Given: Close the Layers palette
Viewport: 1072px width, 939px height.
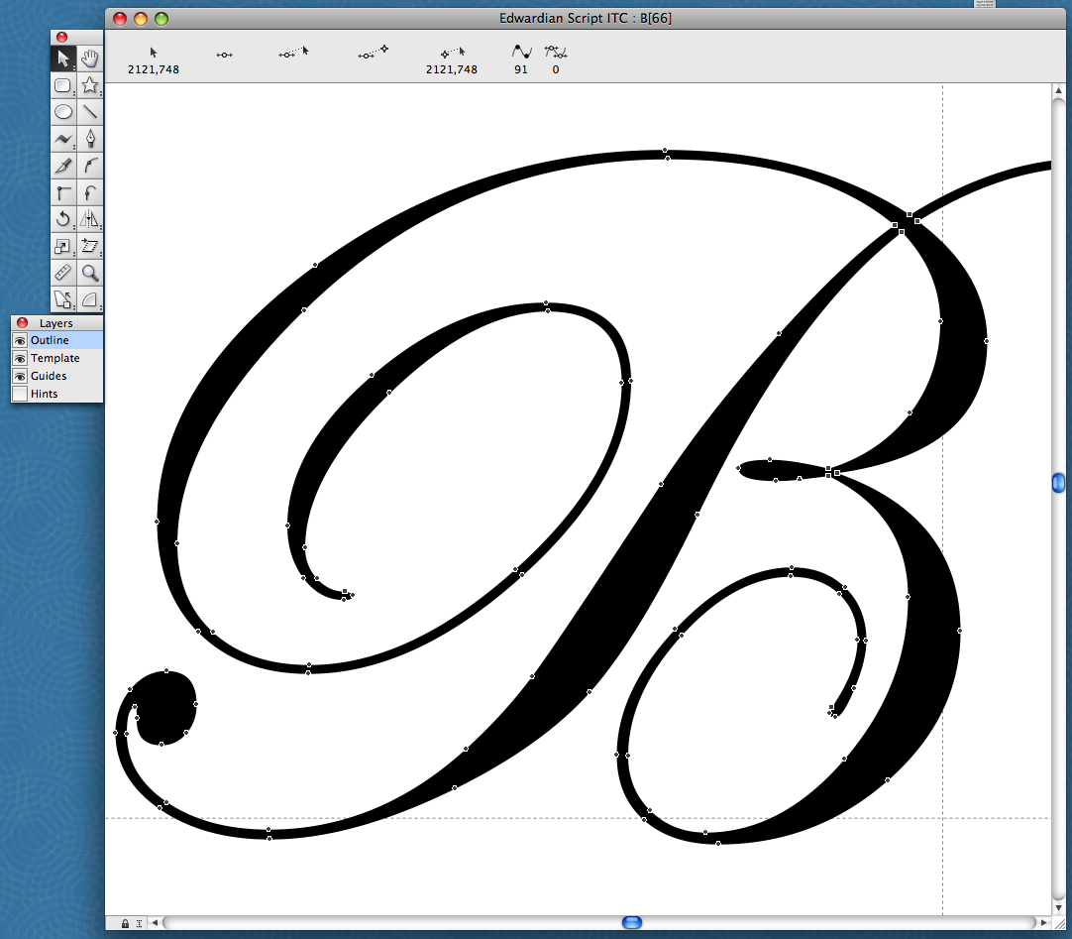Looking at the screenshot, I should (x=23, y=322).
